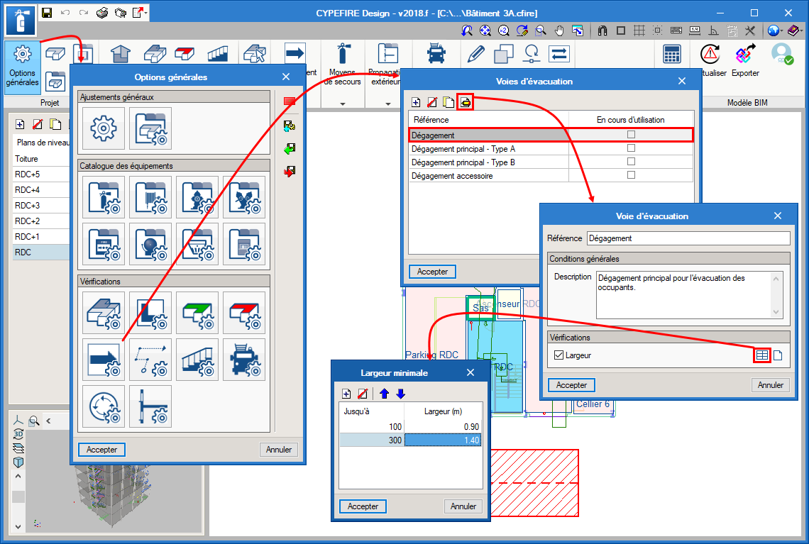Click the Description text area
This screenshot has width=809, height=544.
(689, 295)
